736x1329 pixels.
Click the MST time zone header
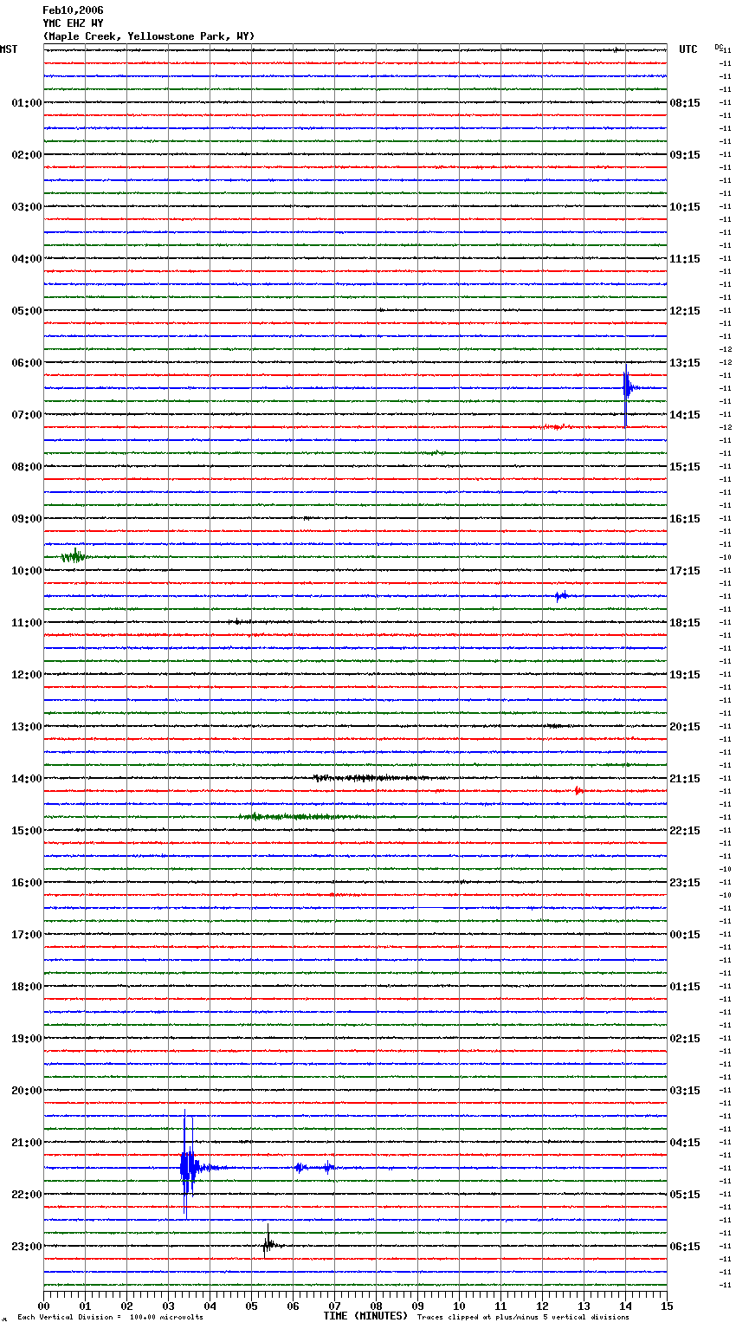(9, 49)
